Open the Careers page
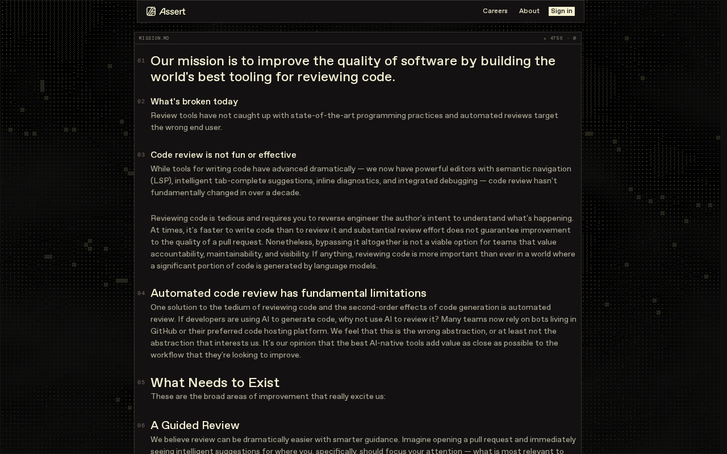 point(495,11)
